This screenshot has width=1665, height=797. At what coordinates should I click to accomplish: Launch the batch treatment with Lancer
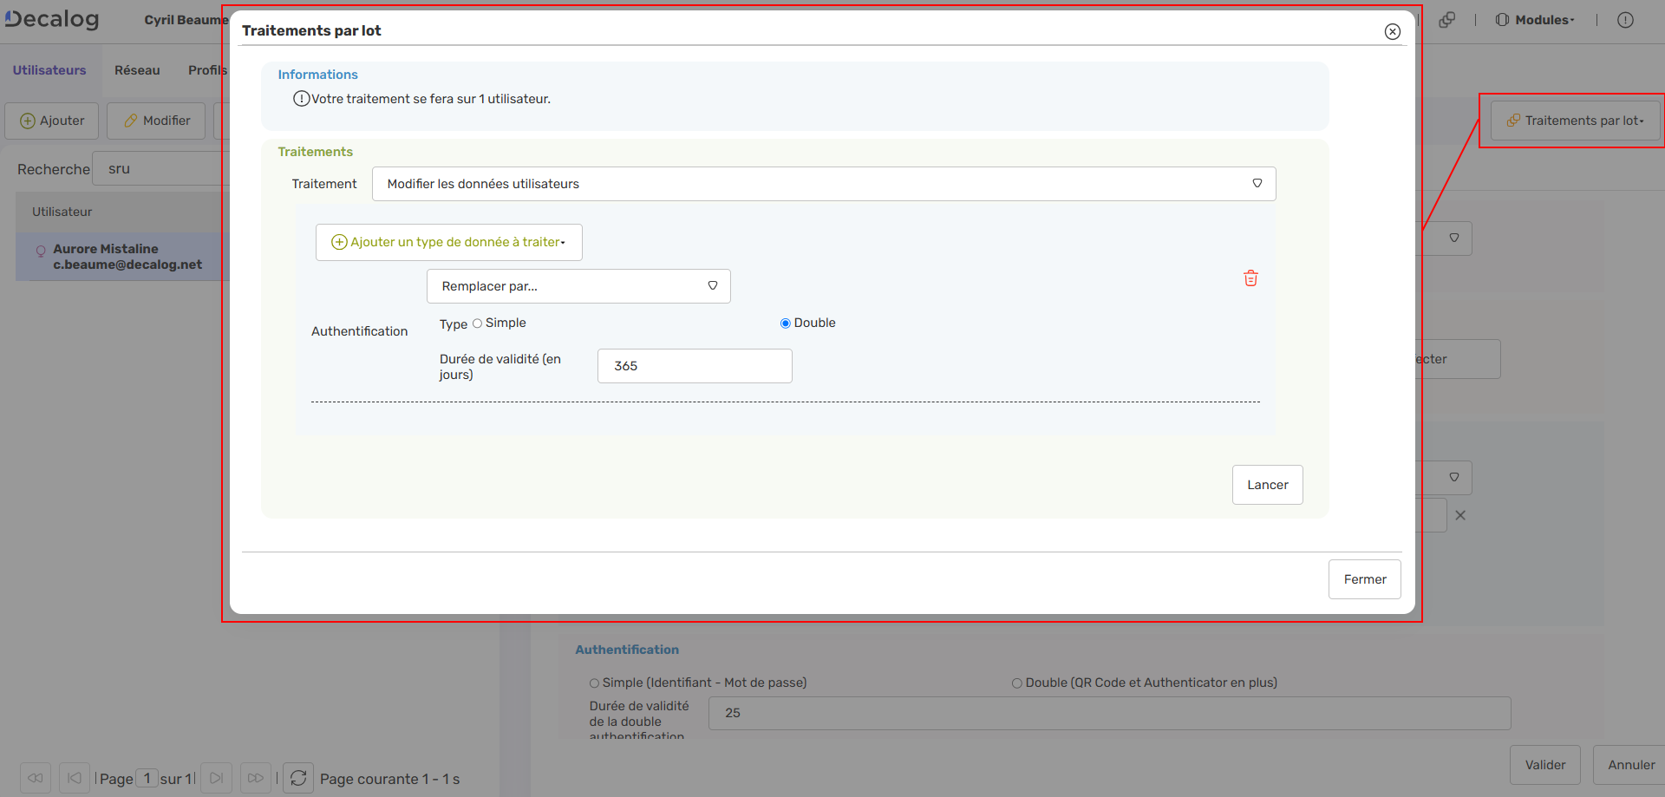(x=1267, y=484)
